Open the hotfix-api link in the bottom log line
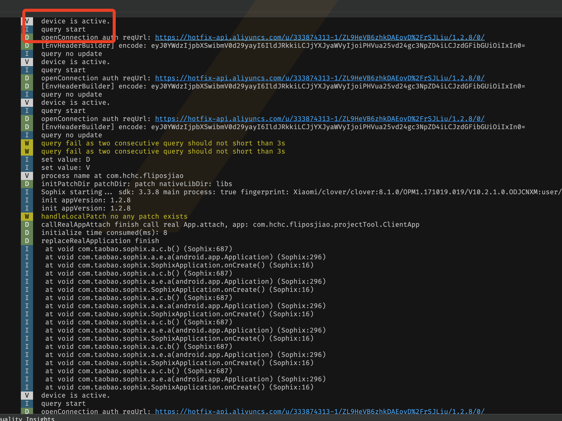The width and height of the screenshot is (562, 421). pos(320,411)
